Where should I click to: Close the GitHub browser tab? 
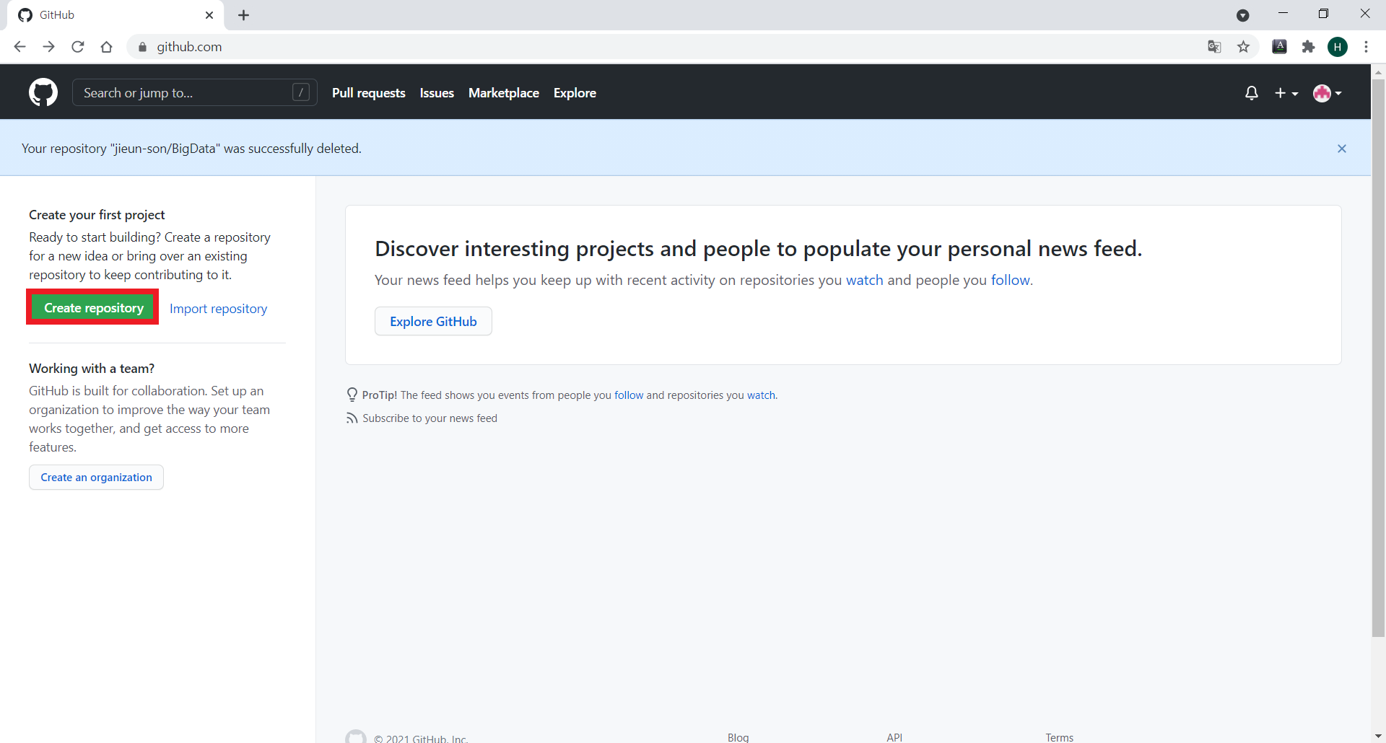tap(209, 15)
